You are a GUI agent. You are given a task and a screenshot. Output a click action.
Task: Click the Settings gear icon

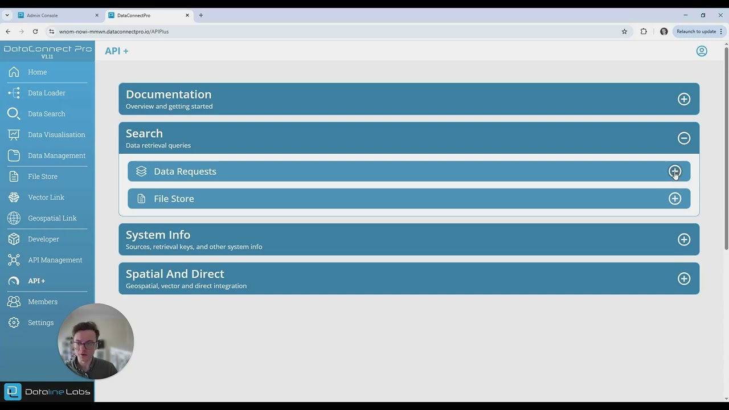[x=14, y=322]
